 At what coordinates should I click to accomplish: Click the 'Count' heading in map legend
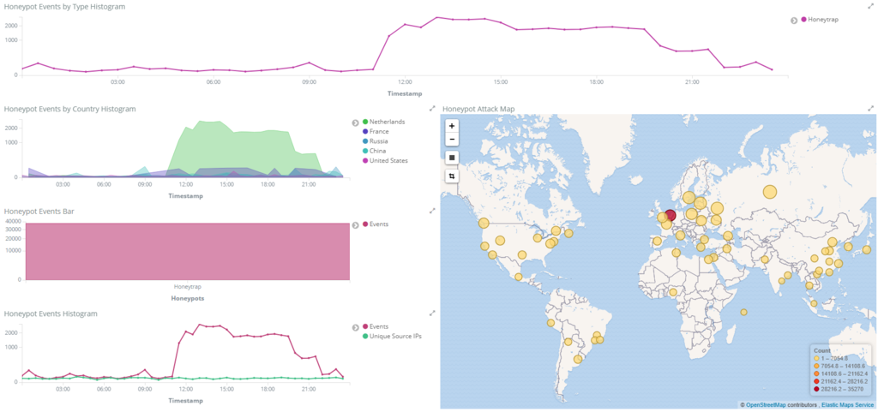click(821, 350)
